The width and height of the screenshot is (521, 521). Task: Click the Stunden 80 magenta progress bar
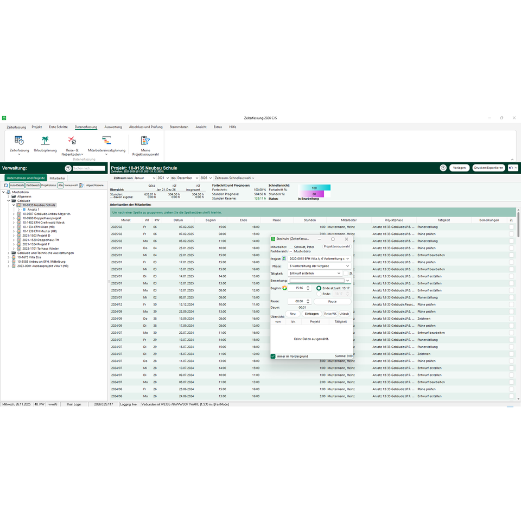tap(312, 194)
